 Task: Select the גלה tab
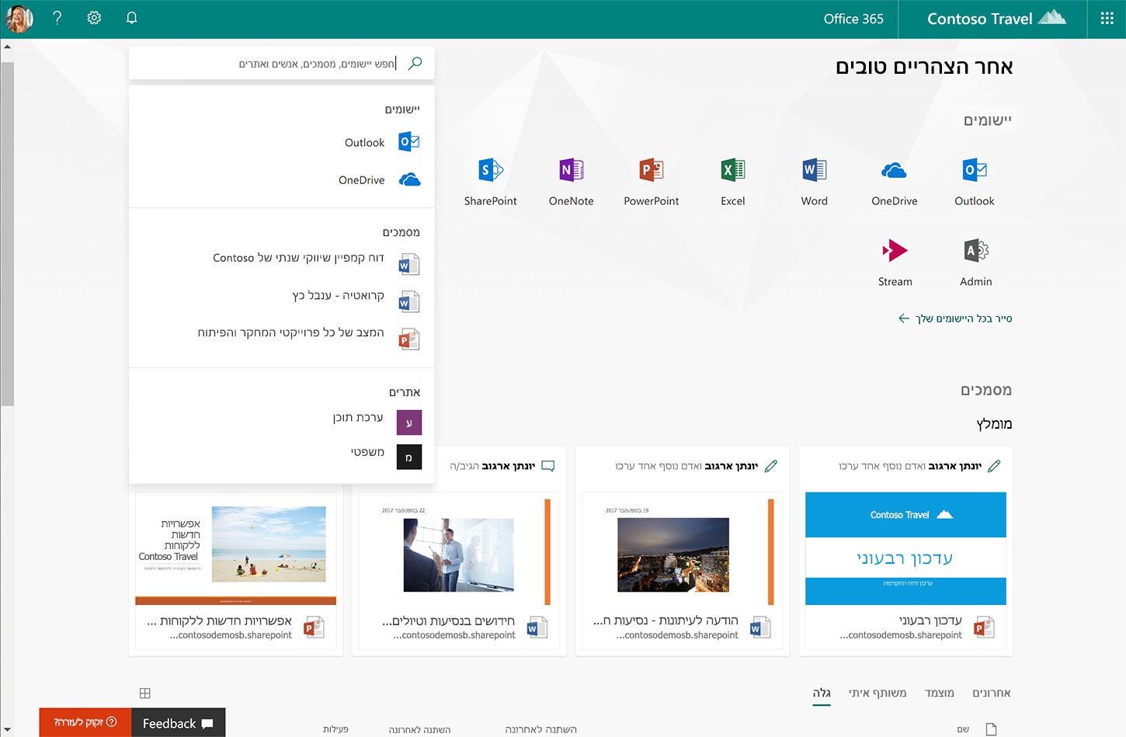[822, 693]
